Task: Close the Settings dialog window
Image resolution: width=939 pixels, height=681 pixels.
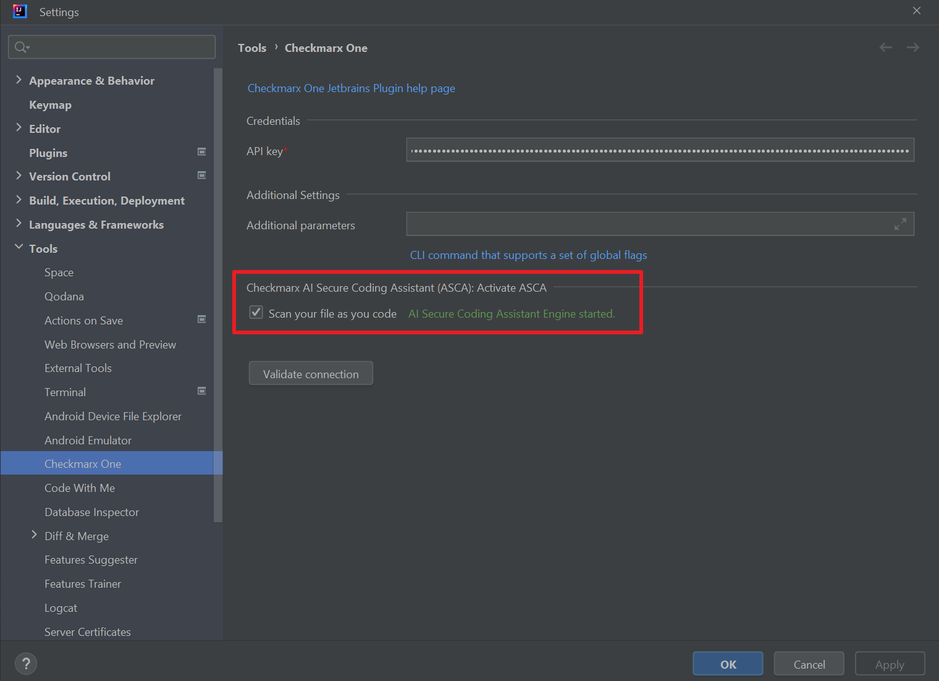Action: (917, 11)
